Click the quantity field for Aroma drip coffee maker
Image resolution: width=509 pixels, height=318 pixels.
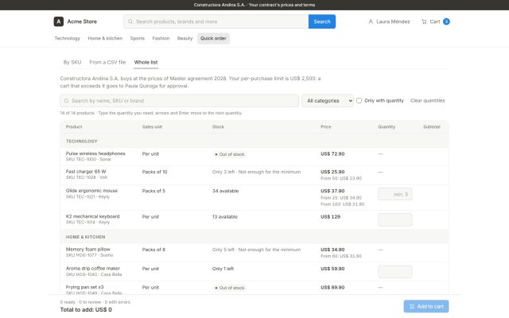pyautogui.click(x=395, y=272)
